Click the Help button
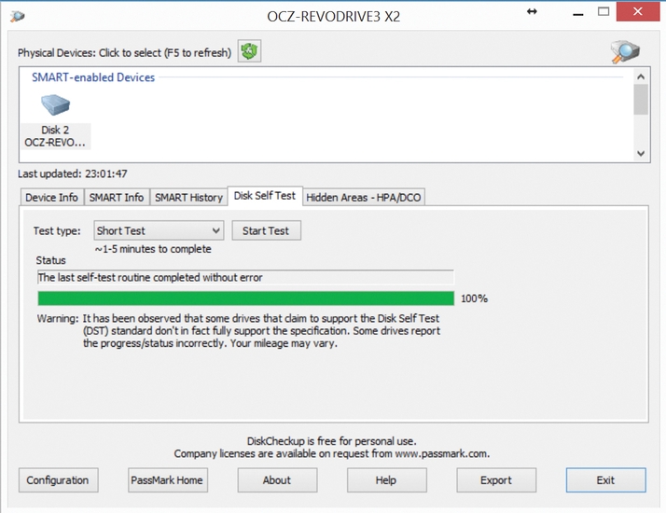 pos(386,480)
